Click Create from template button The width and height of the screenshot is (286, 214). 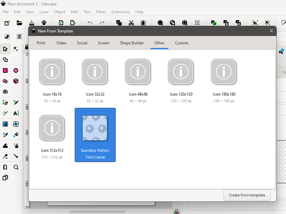(x=247, y=195)
